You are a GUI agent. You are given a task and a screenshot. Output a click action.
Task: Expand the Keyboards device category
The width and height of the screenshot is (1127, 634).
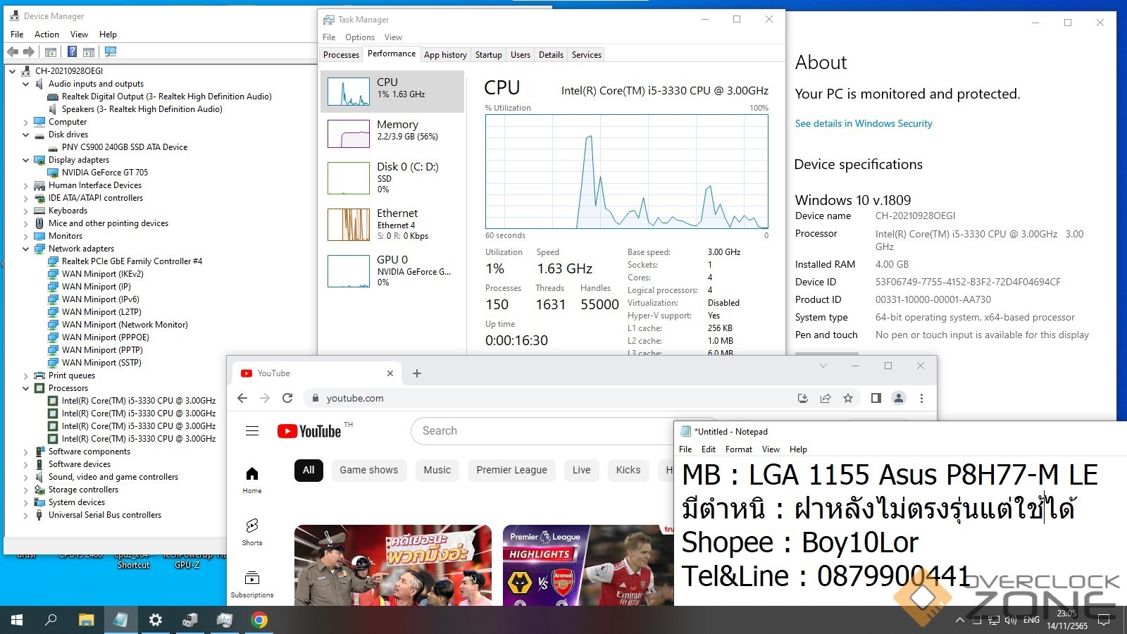coord(26,211)
